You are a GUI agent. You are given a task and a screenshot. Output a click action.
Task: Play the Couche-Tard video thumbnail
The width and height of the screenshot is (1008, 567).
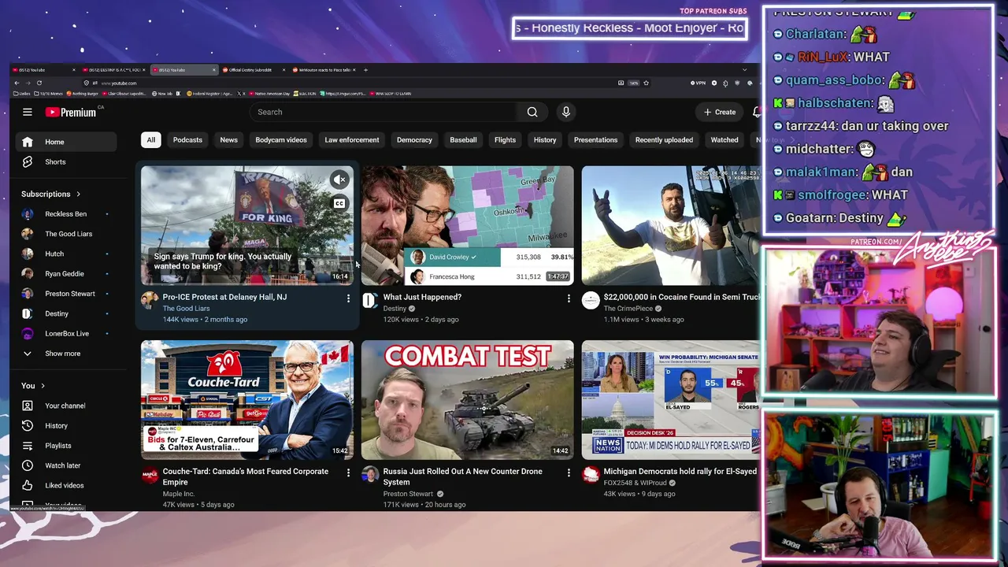click(247, 400)
